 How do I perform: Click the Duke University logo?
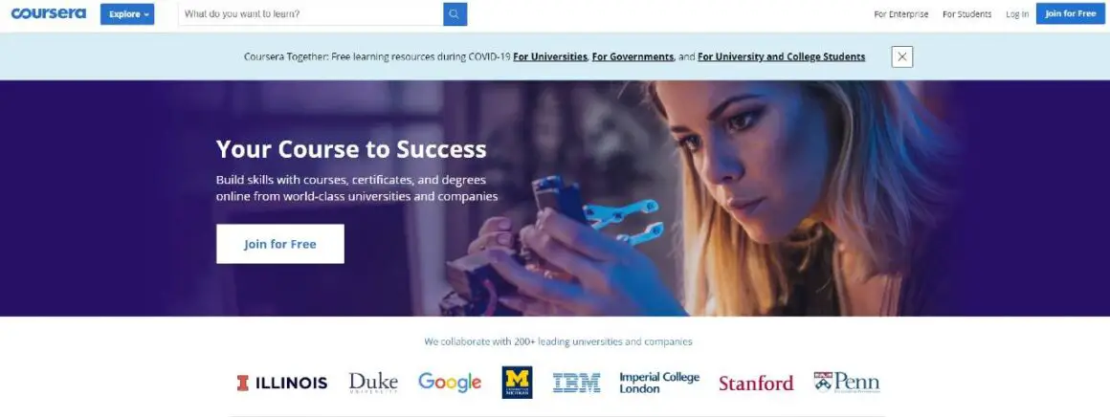pyautogui.click(x=373, y=383)
